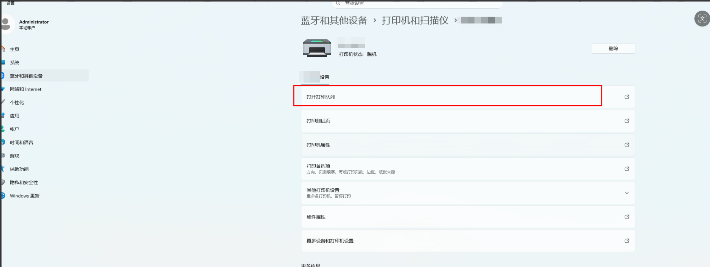Click external-link icon on 打印机属性 row
710x267 pixels.
pyautogui.click(x=626, y=145)
